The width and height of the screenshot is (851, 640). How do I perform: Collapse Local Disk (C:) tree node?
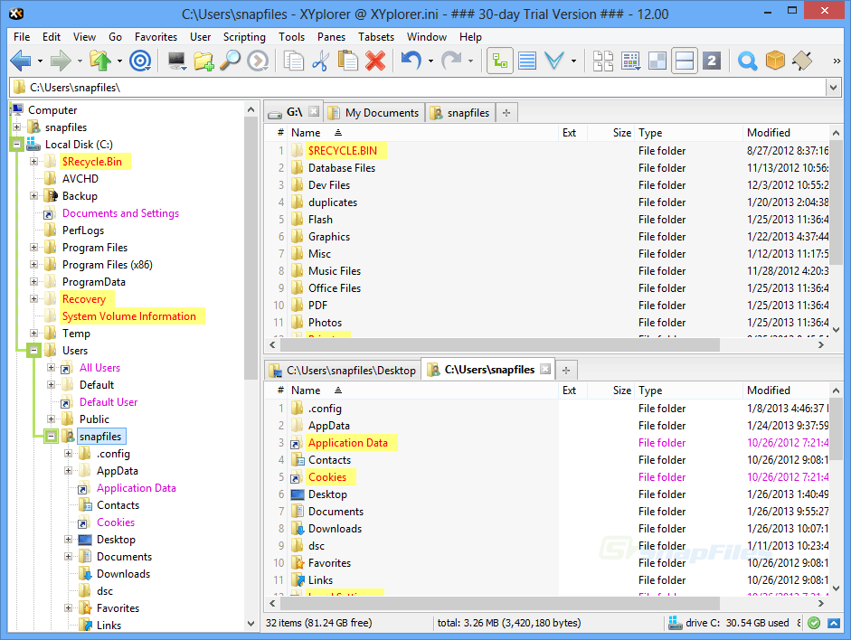pos(16,145)
